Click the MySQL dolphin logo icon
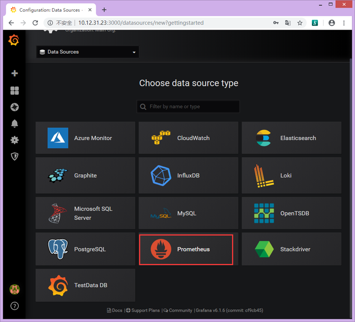The image size is (355, 322). tap(161, 214)
